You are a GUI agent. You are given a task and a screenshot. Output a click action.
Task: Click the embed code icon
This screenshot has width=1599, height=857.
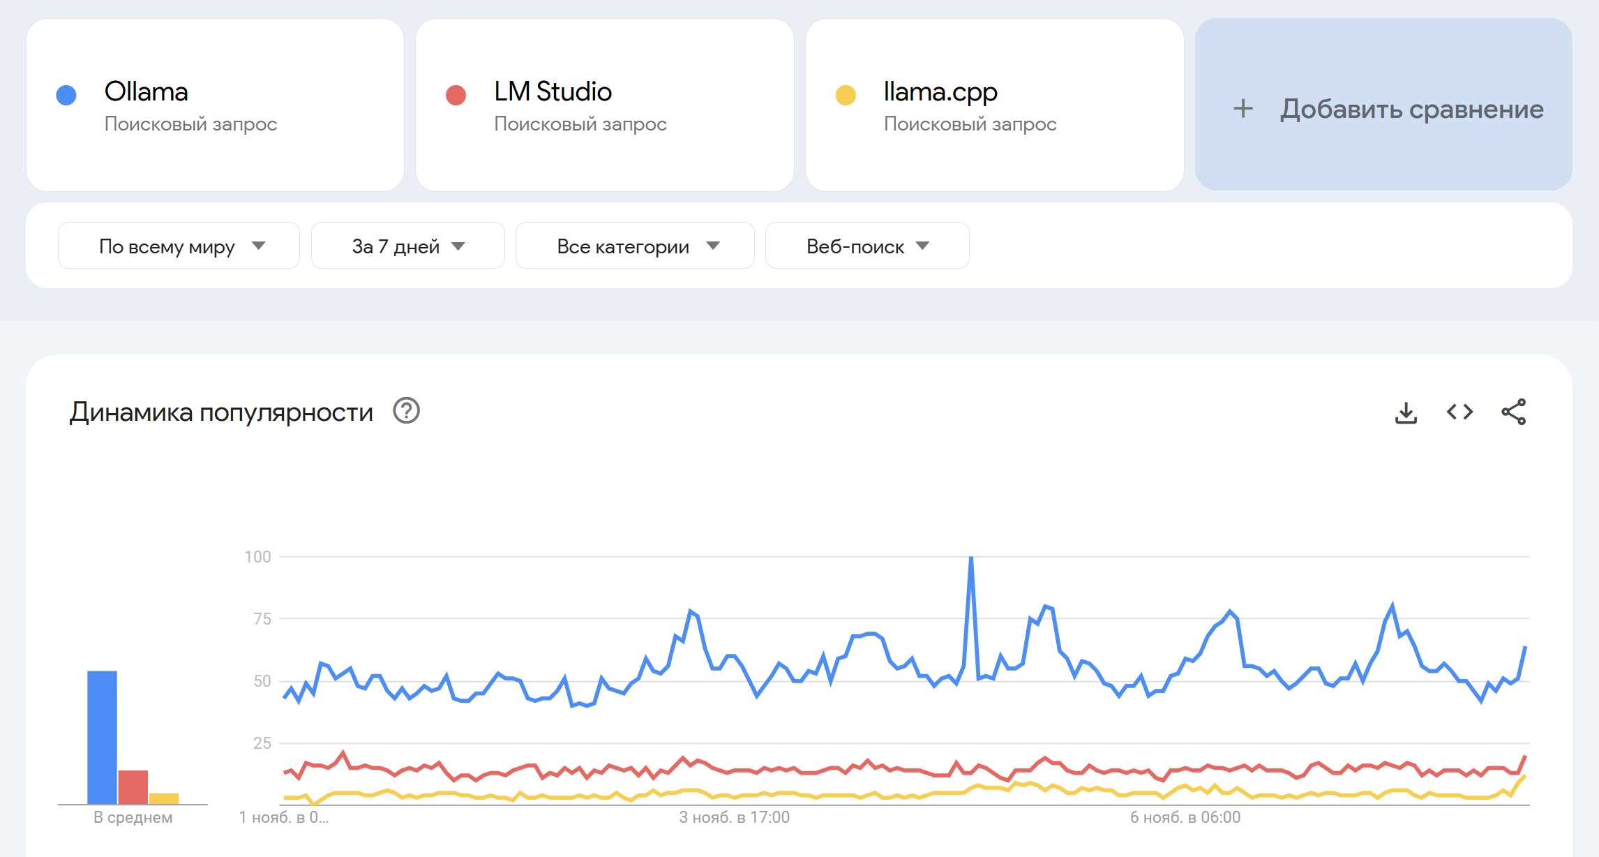point(1459,412)
